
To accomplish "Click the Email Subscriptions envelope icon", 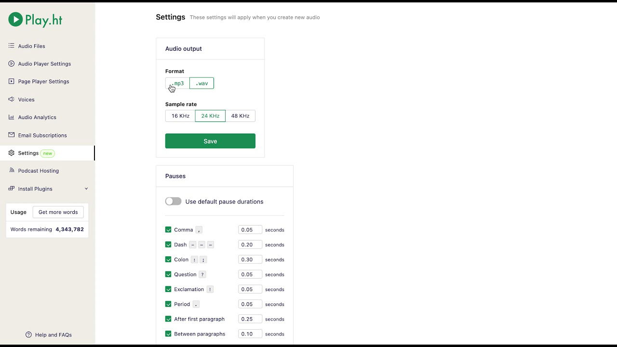I will (x=12, y=135).
